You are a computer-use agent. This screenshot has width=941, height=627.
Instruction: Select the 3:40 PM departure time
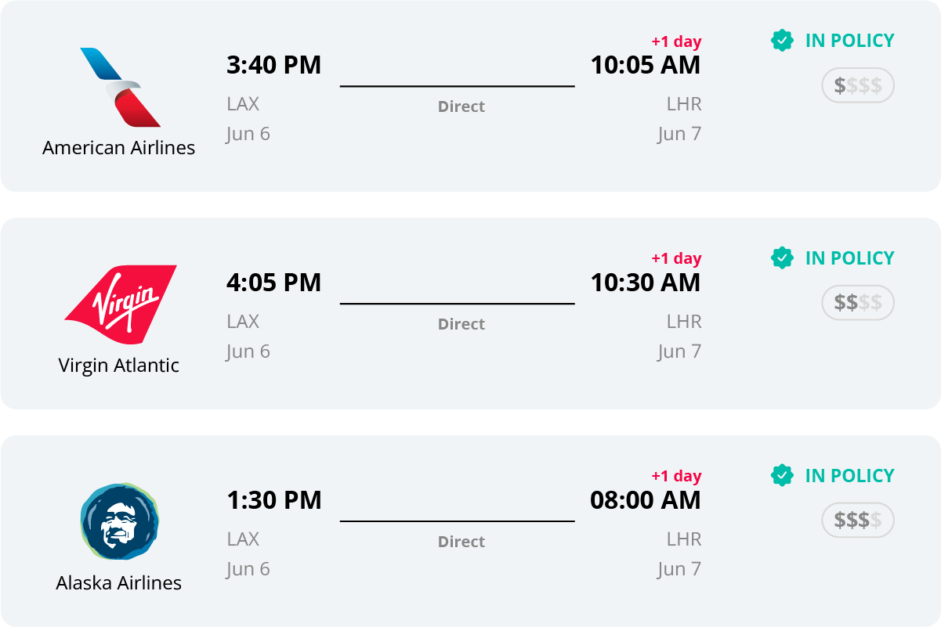tap(273, 65)
